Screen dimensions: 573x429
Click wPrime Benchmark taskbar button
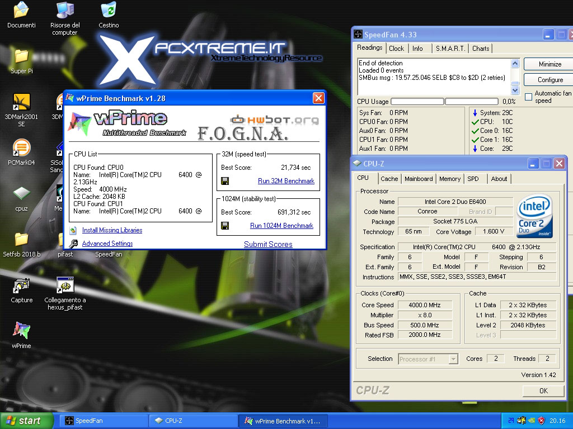pyautogui.click(x=283, y=421)
